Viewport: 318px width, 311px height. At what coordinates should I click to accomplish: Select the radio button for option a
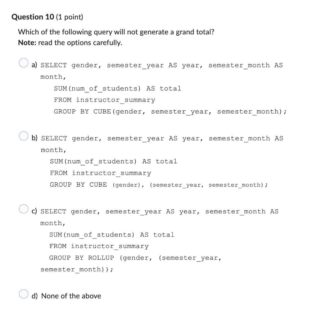point(24,63)
